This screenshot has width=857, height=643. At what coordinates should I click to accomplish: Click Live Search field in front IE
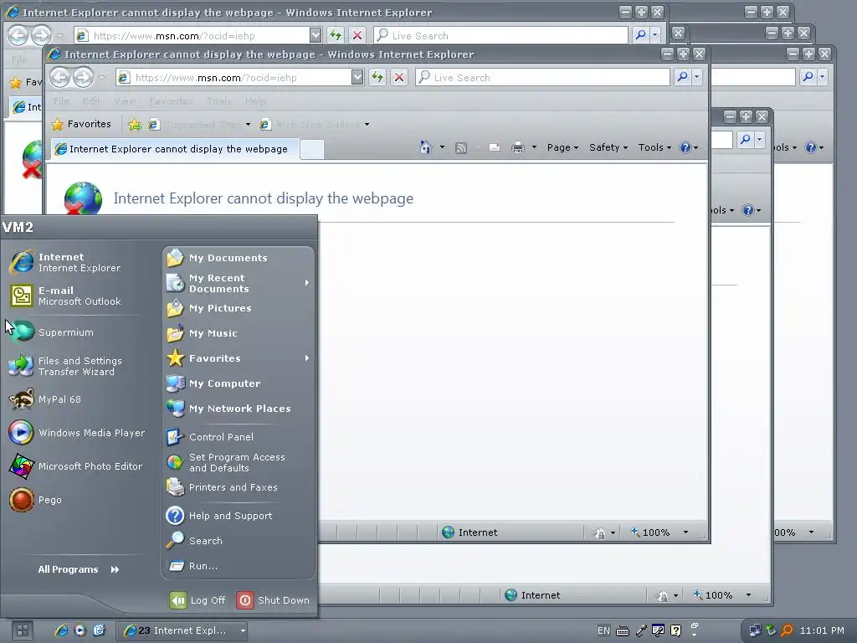(542, 78)
